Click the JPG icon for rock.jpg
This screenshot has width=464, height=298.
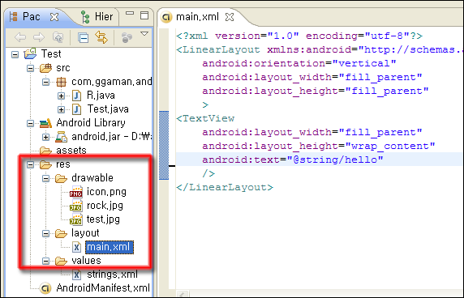click(x=76, y=206)
